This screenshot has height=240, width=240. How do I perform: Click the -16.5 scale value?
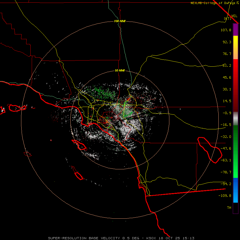click(226, 125)
